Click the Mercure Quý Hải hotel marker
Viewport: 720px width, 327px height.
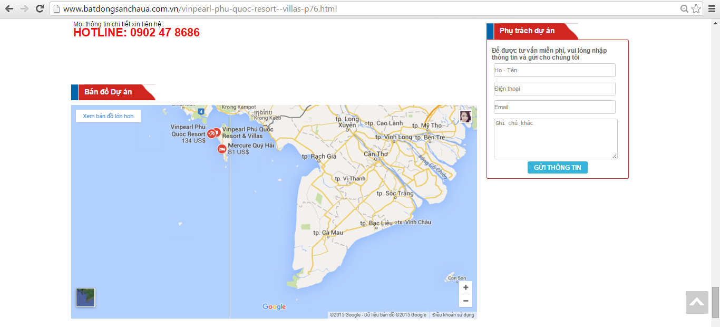[222, 149]
